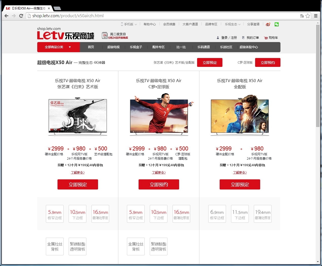This screenshot has width=322, height=266.
Task: Click the 登录 login link
Action: pyautogui.click(x=224, y=38)
